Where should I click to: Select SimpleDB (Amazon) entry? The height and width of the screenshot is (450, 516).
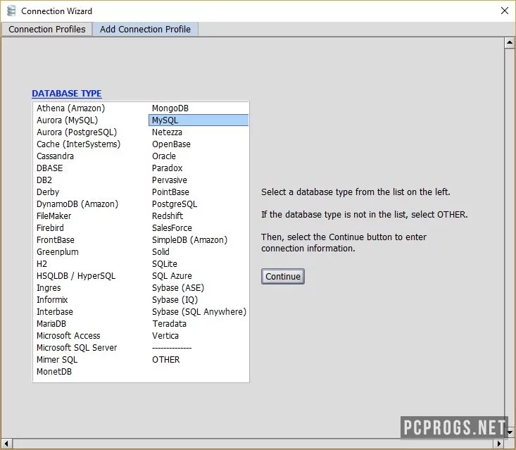pos(189,240)
